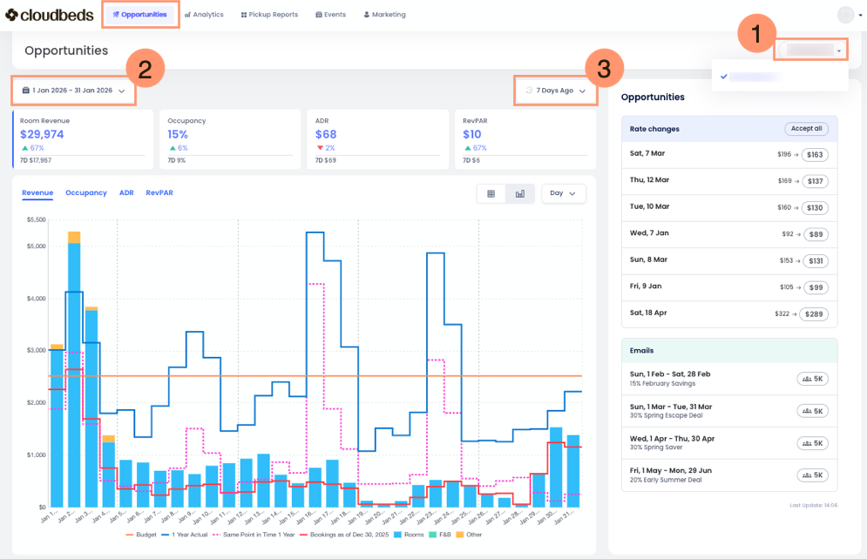Toggle 1 Year Actual legend series

[188, 535]
